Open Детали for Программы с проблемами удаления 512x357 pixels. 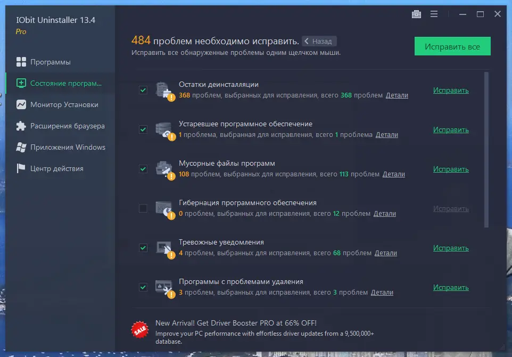(x=382, y=293)
